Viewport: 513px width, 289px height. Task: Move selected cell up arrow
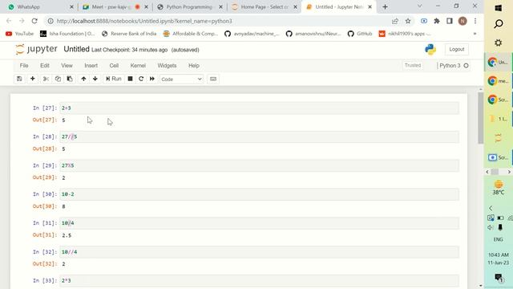pyautogui.click(x=83, y=79)
